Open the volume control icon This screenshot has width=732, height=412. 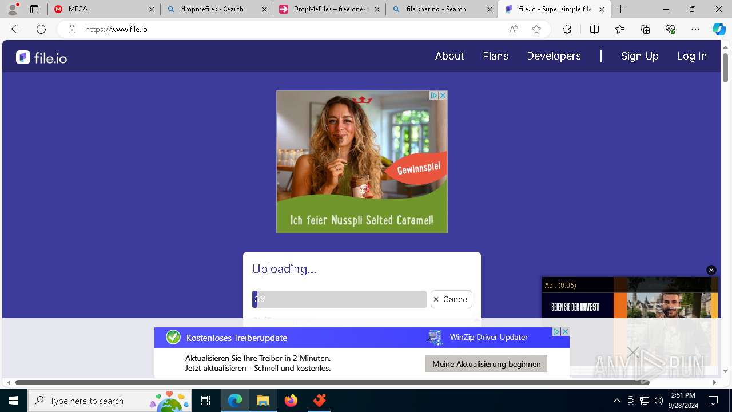coord(658,401)
